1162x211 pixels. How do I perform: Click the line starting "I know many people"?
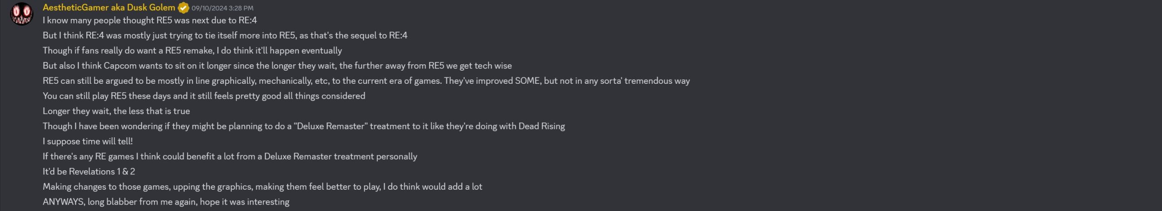(x=150, y=20)
